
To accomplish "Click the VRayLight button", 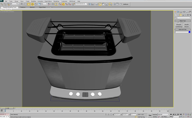I will click(179, 25).
